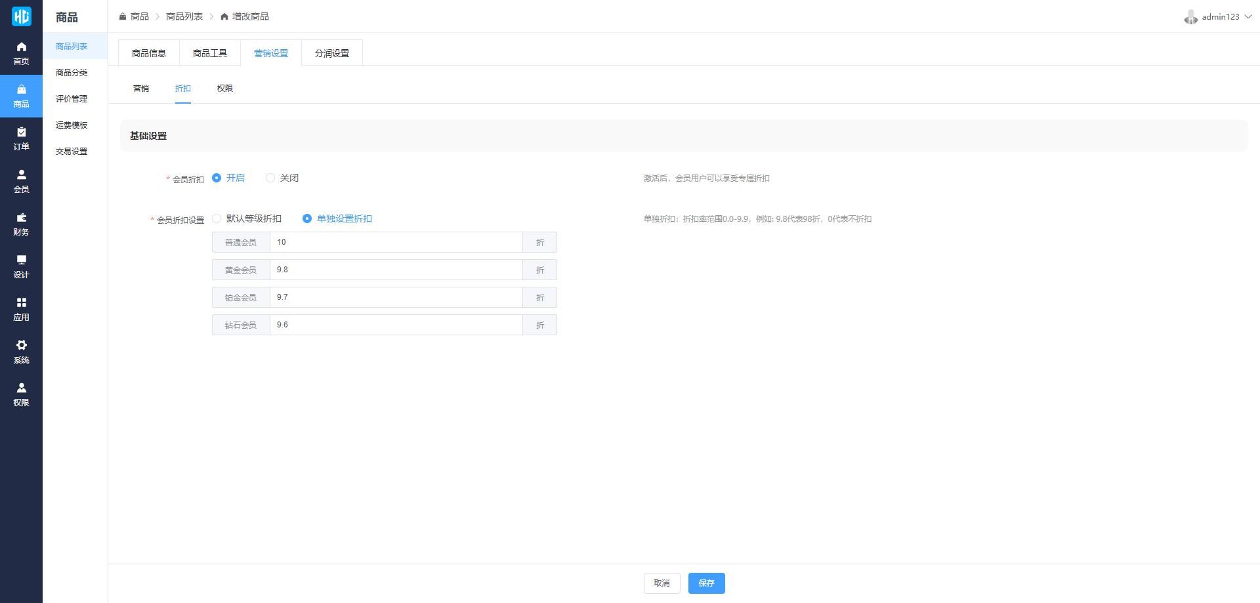
Task: Expand the admin123 user dropdown
Action: point(1218,17)
